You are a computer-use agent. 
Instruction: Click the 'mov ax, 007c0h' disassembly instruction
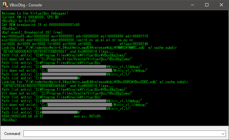click(x=87, y=116)
